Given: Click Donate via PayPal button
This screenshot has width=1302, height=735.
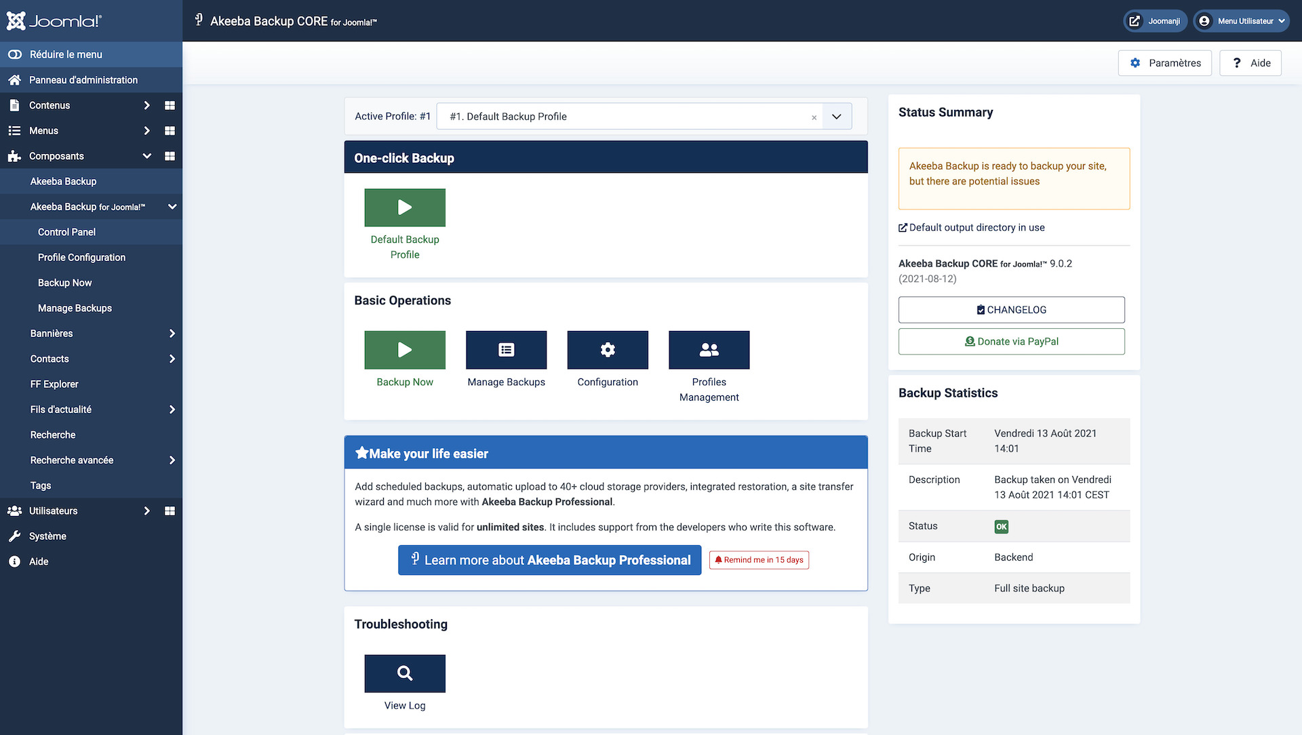Looking at the screenshot, I should click(1011, 342).
